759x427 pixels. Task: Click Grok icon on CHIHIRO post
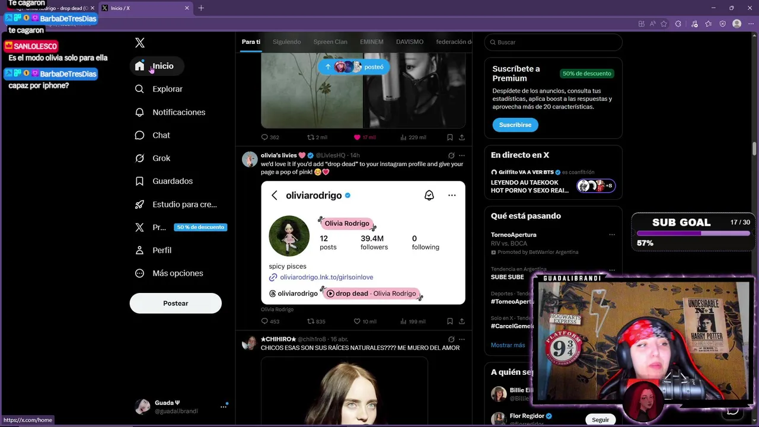pyautogui.click(x=451, y=339)
